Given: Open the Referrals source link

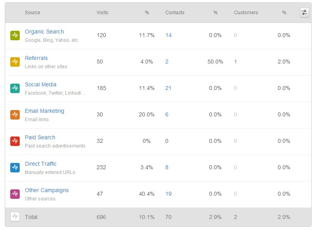Looking at the screenshot, I should tap(36, 58).
